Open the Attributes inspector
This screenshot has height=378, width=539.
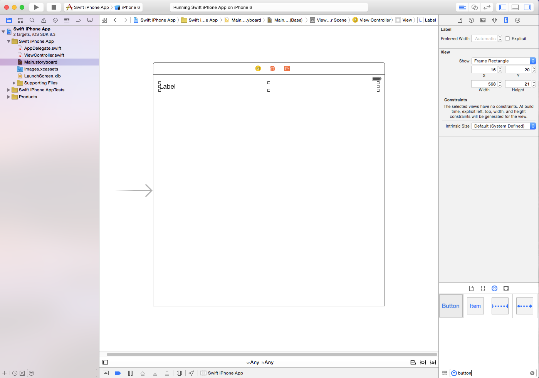coord(494,20)
